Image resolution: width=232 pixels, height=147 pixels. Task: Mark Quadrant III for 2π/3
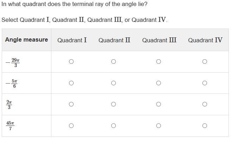point(158,104)
